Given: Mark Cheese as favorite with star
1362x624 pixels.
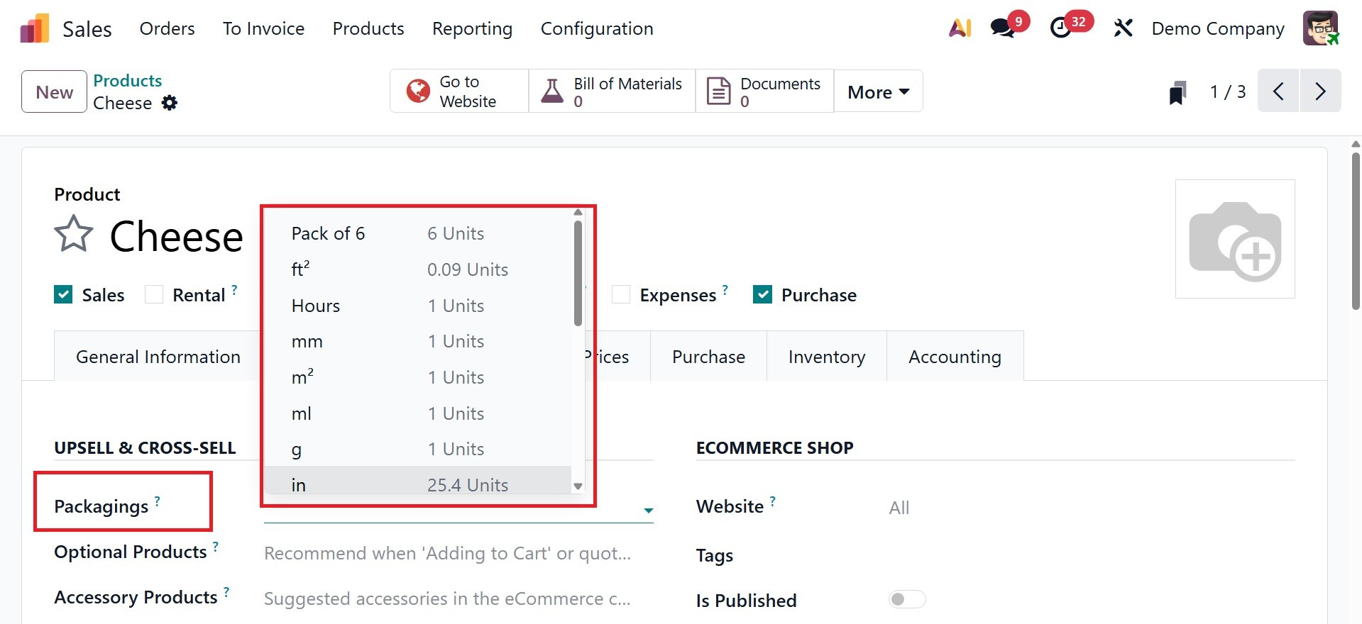Looking at the screenshot, I should click(x=74, y=235).
